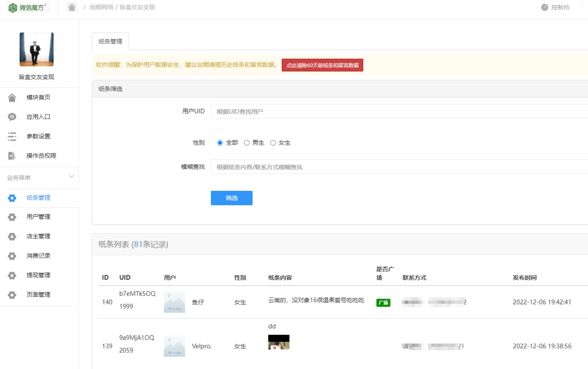
Task: Open 控制台 in the top right
Action: (560, 7)
